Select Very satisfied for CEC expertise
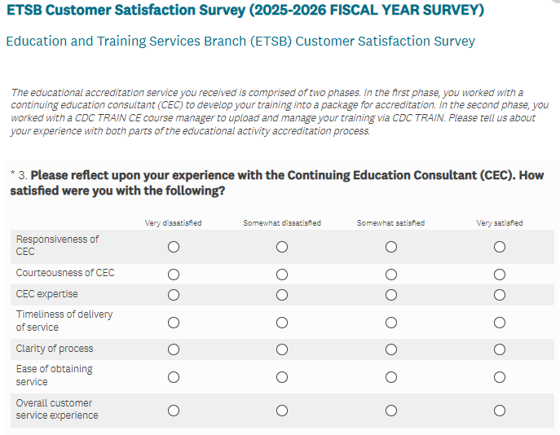Image resolution: width=560 pixels, height=435 pixels. pos(500,295)
